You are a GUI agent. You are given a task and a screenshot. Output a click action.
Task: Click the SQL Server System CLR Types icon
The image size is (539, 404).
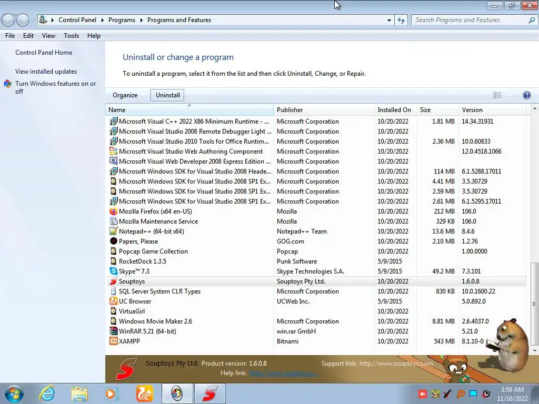pyautogui.click(x=113, y=291)
